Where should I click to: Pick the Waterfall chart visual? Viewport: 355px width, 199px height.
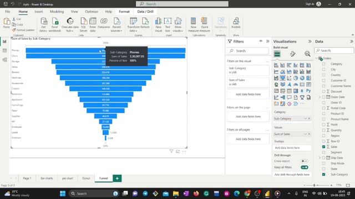276,78
